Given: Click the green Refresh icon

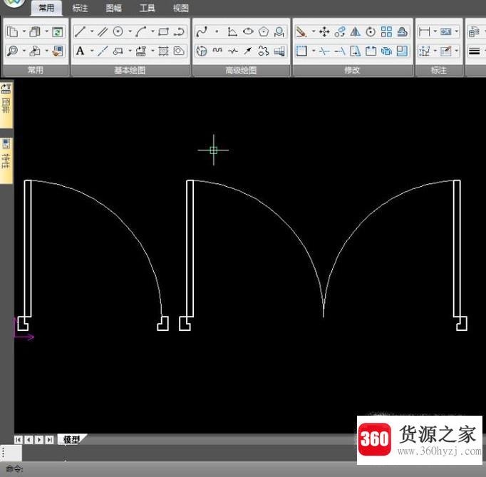Looking at the screenshot, I should click(57, 31).
